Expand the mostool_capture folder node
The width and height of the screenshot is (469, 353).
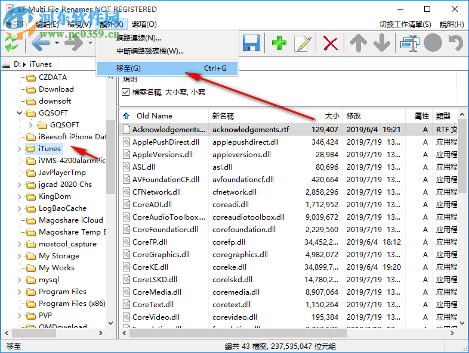20,244
